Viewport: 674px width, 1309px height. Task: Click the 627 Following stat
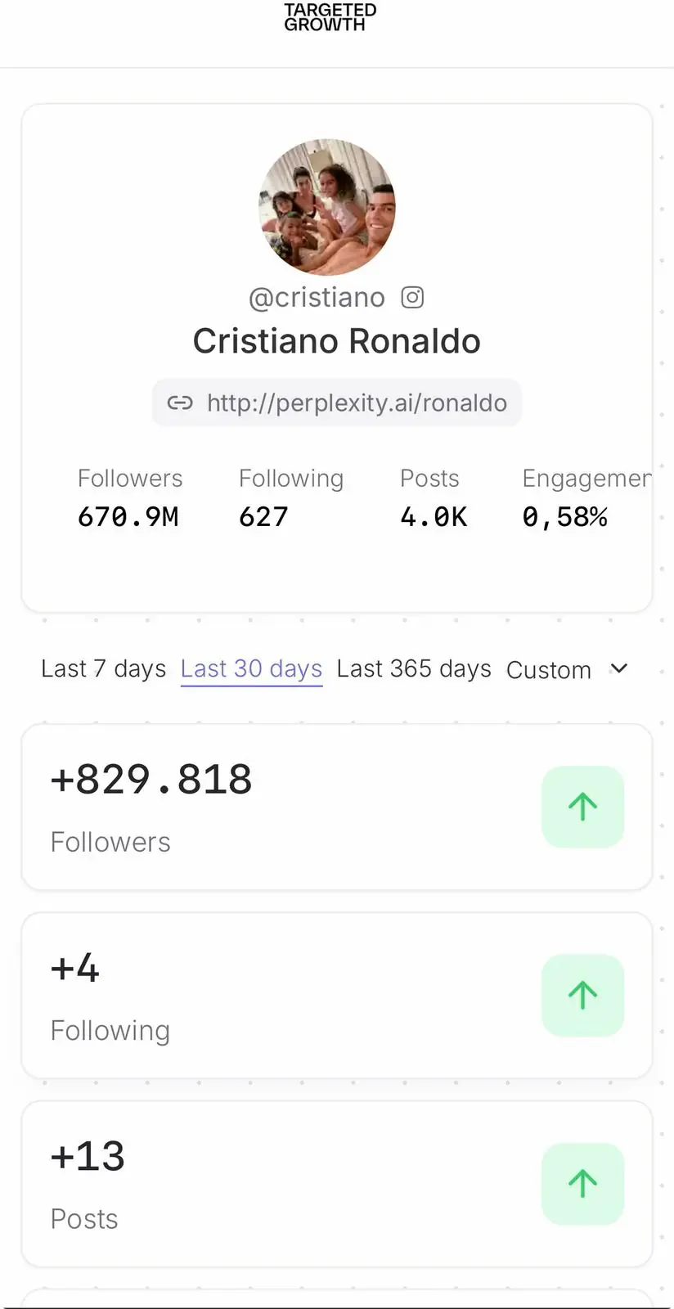263,516
